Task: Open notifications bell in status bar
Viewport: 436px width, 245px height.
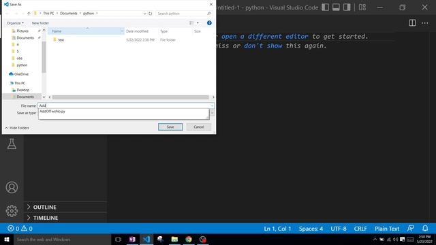Action: [x=425, y=229]
